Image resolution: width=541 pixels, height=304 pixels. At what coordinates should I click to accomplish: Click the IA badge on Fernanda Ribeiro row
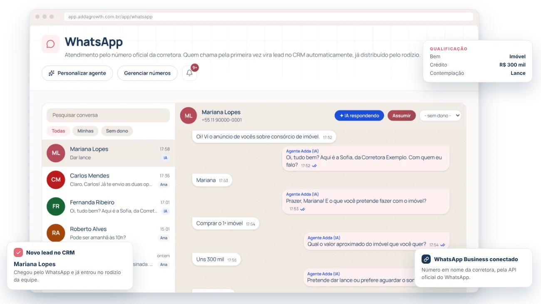(166, 211)
